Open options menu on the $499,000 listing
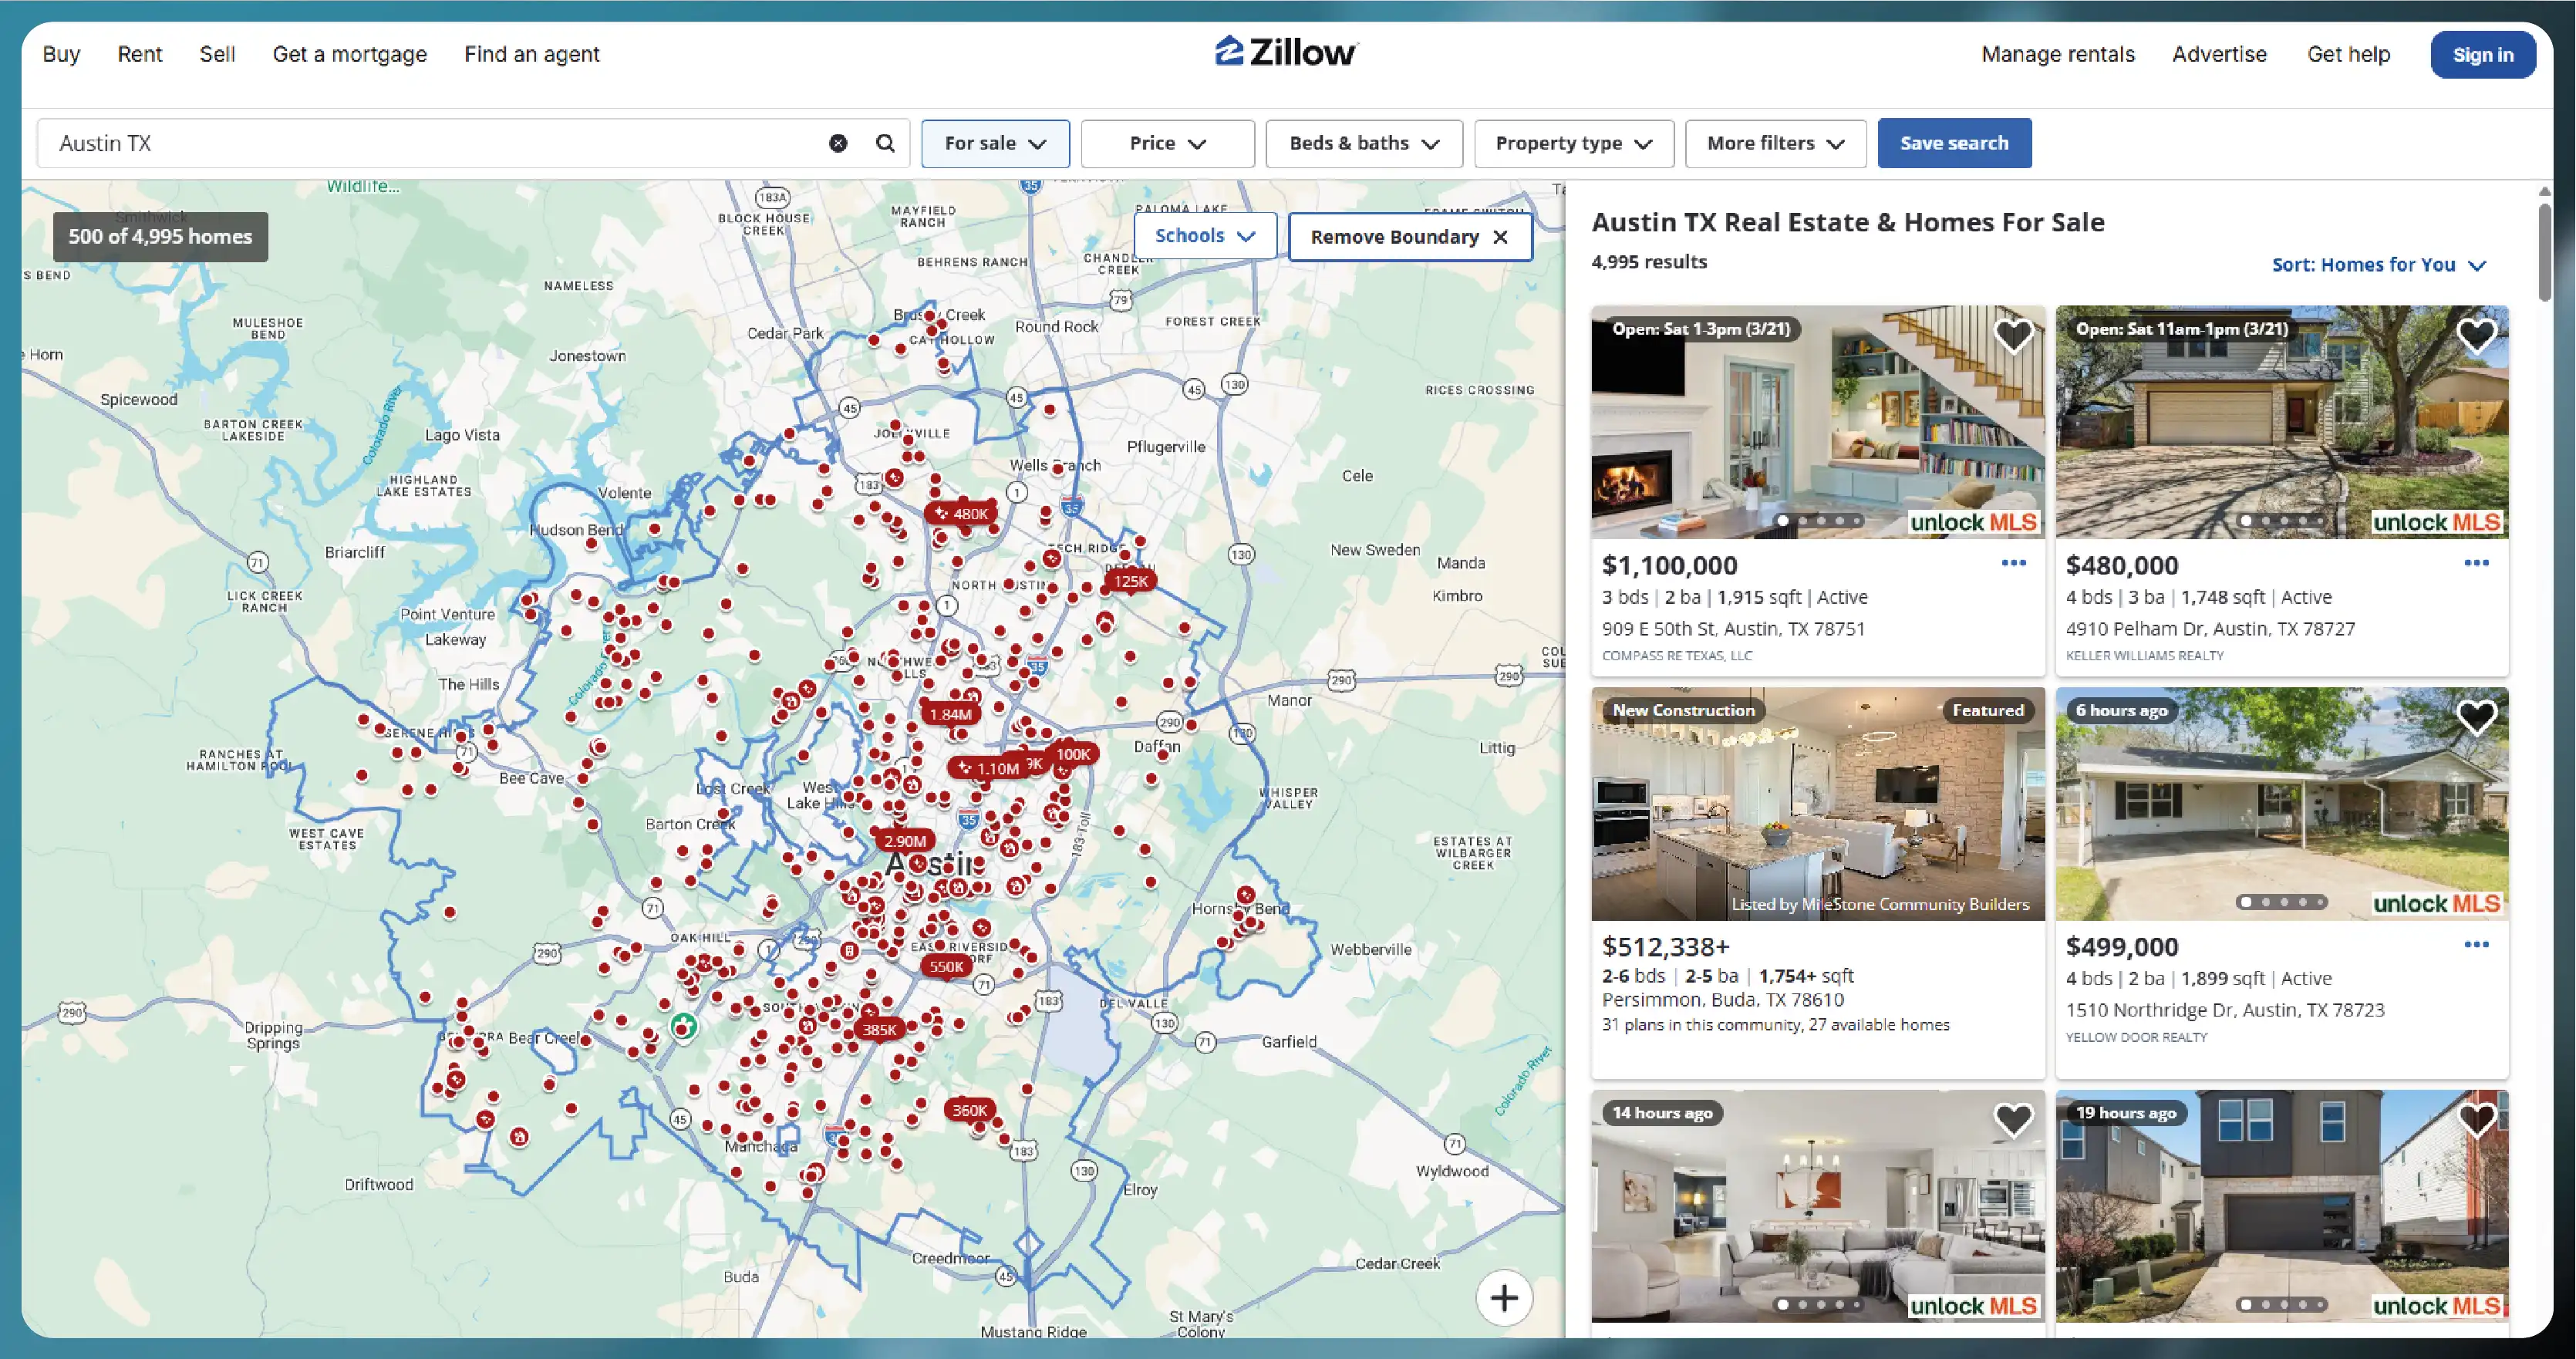 (2477, 944)
